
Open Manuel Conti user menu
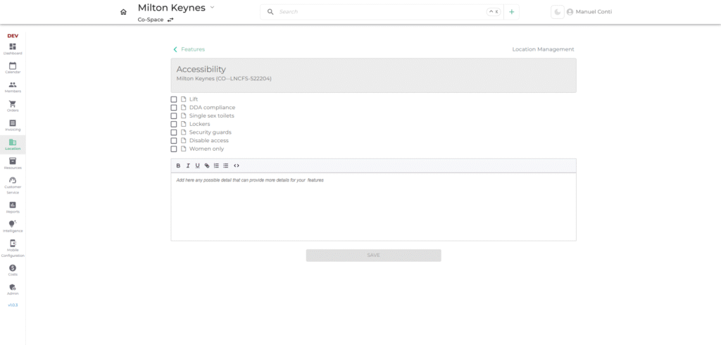589,12
